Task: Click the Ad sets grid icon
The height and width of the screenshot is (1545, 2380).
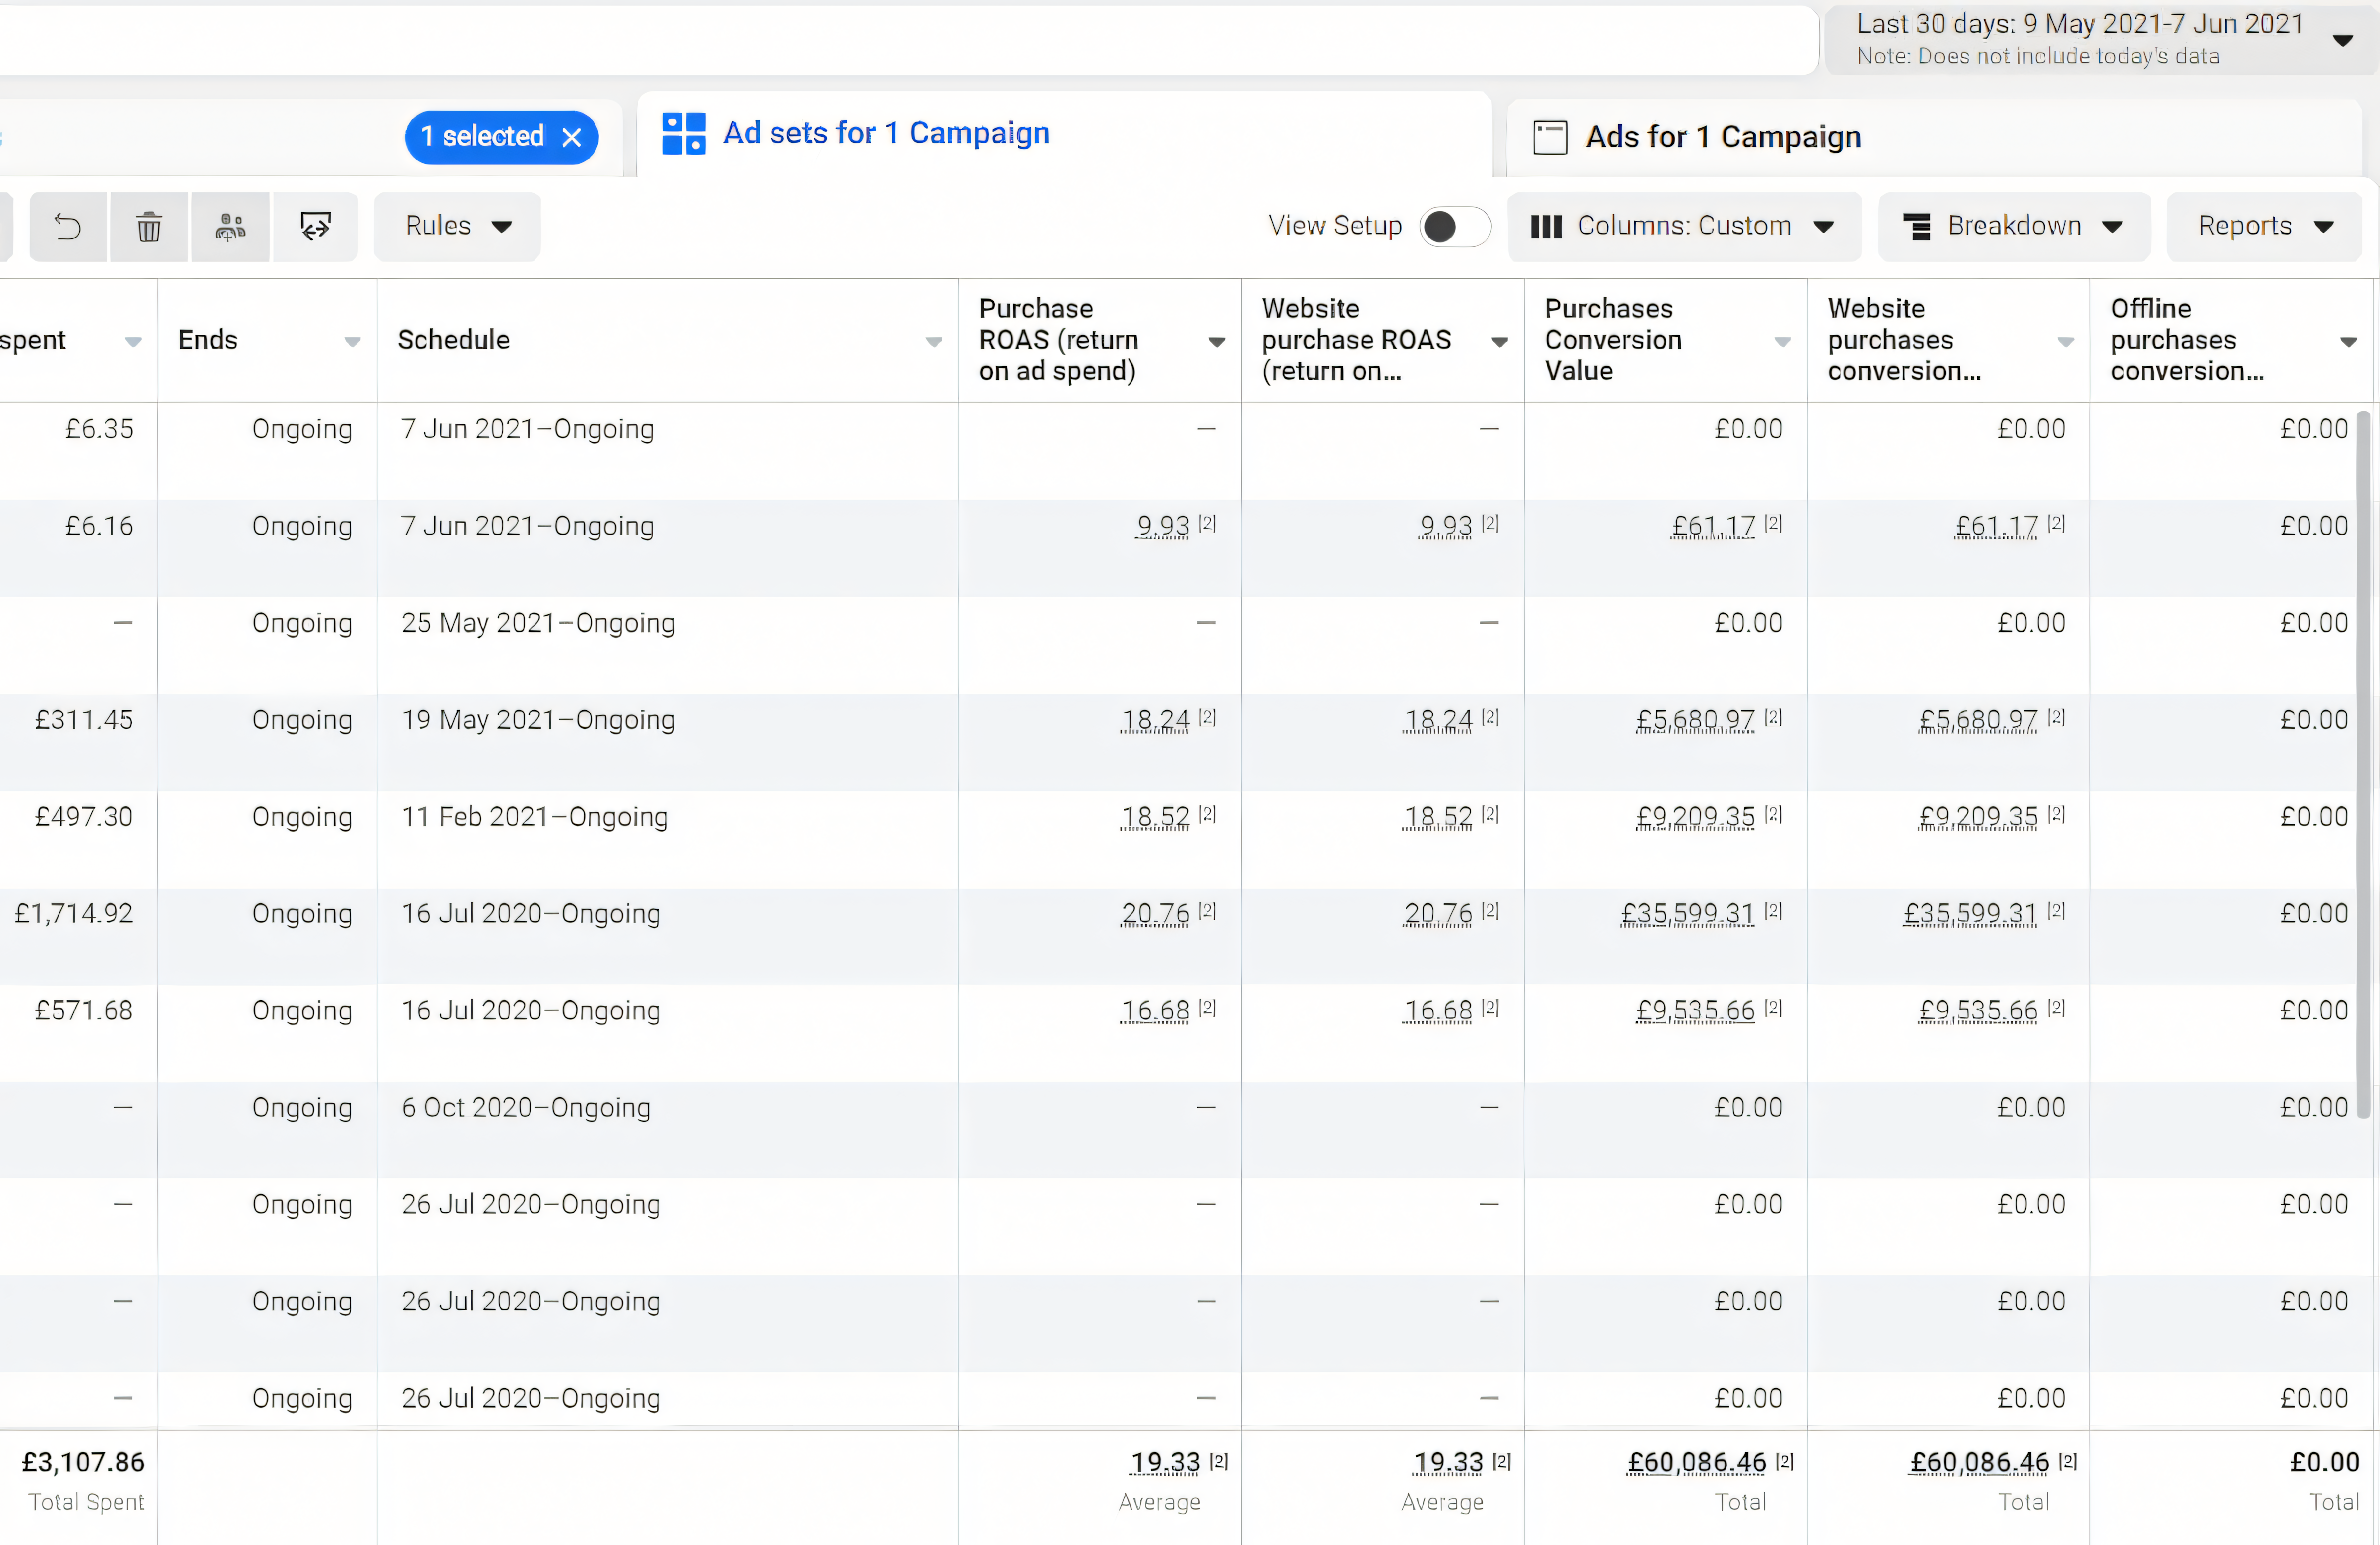Action: [x=684, y=134]
